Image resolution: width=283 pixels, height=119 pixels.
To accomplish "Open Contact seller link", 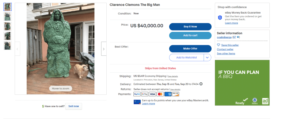I will tap(225, 49).
